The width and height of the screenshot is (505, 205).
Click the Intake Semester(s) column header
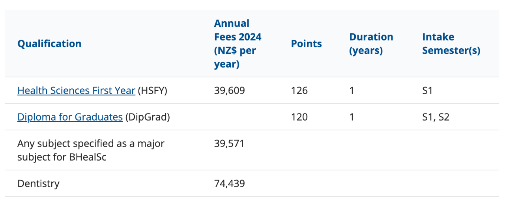(x=451, y=44)
